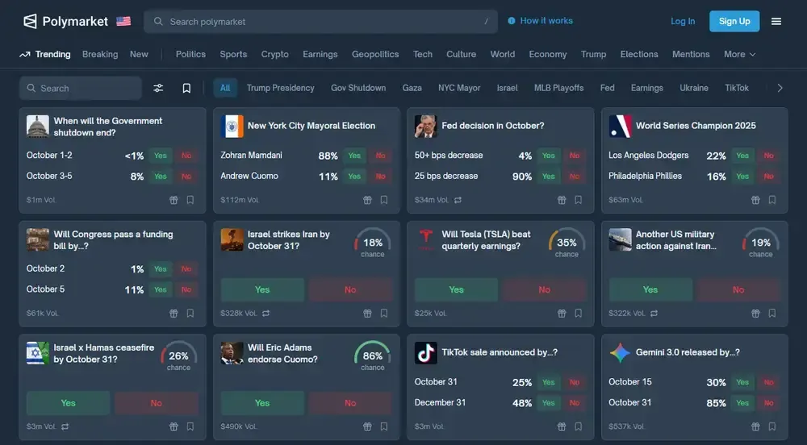This screenshot has width=807, height=445.
Task: Click the Log In link
Action: (683, 21)
